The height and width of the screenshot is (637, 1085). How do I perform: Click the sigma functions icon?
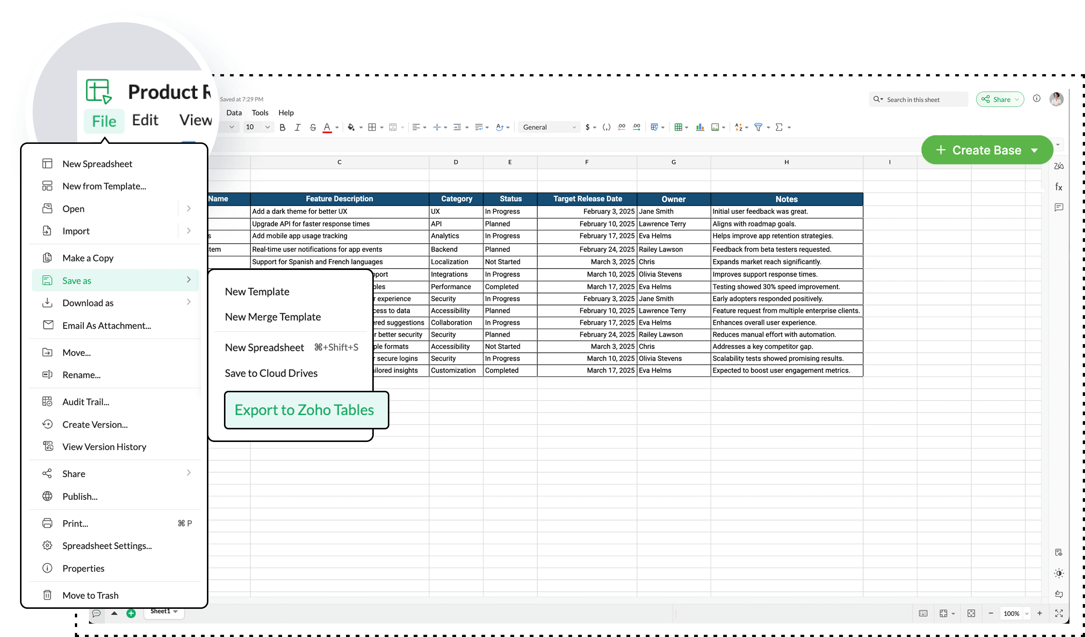779,128
